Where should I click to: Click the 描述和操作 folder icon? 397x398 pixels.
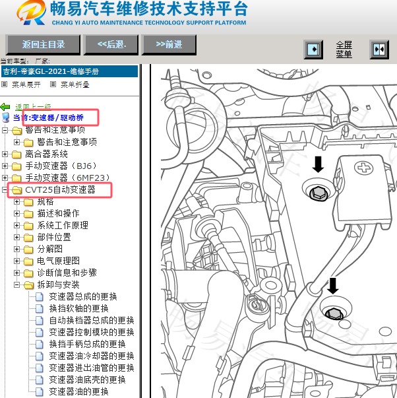28,214
